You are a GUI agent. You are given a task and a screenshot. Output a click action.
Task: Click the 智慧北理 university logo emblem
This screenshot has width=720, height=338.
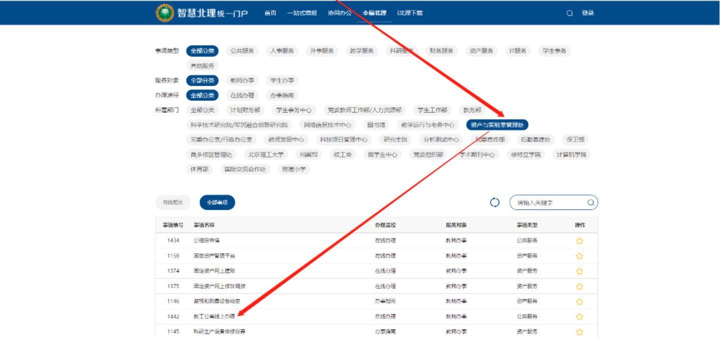point(165,13)
